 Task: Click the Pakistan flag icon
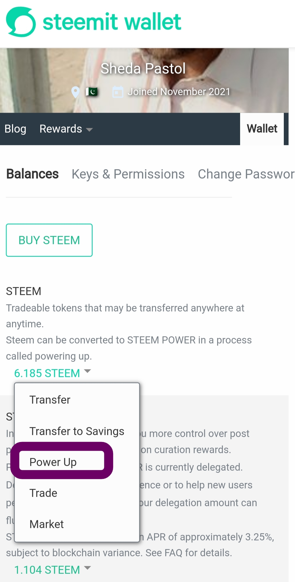tap(92, 92)
